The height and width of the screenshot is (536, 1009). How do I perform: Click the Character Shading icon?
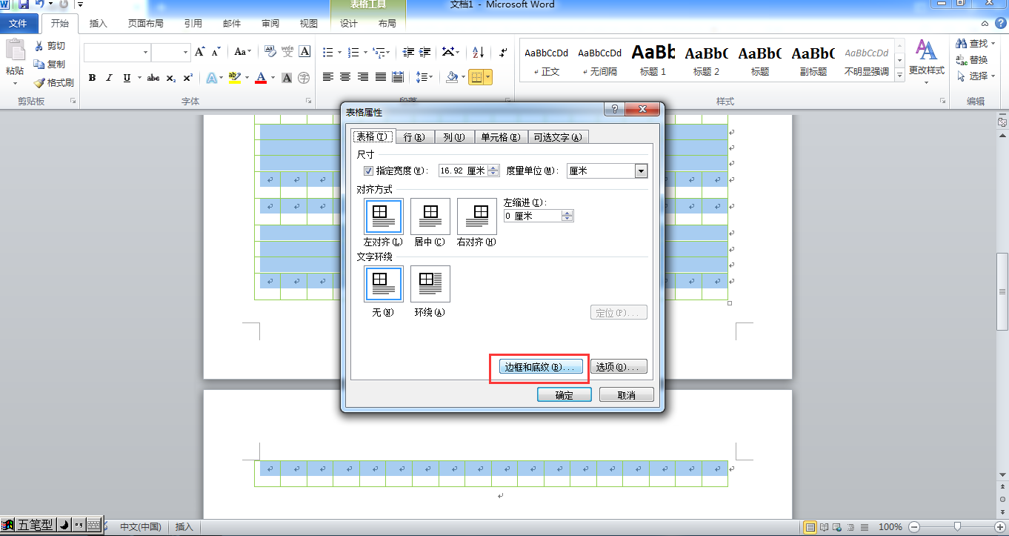tap(287, 77)
